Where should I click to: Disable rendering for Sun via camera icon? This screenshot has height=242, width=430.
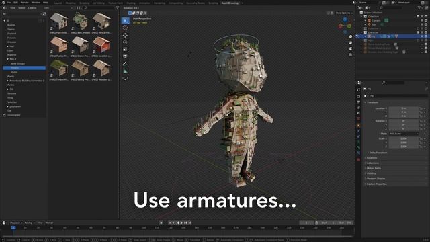tap(426, 24)
